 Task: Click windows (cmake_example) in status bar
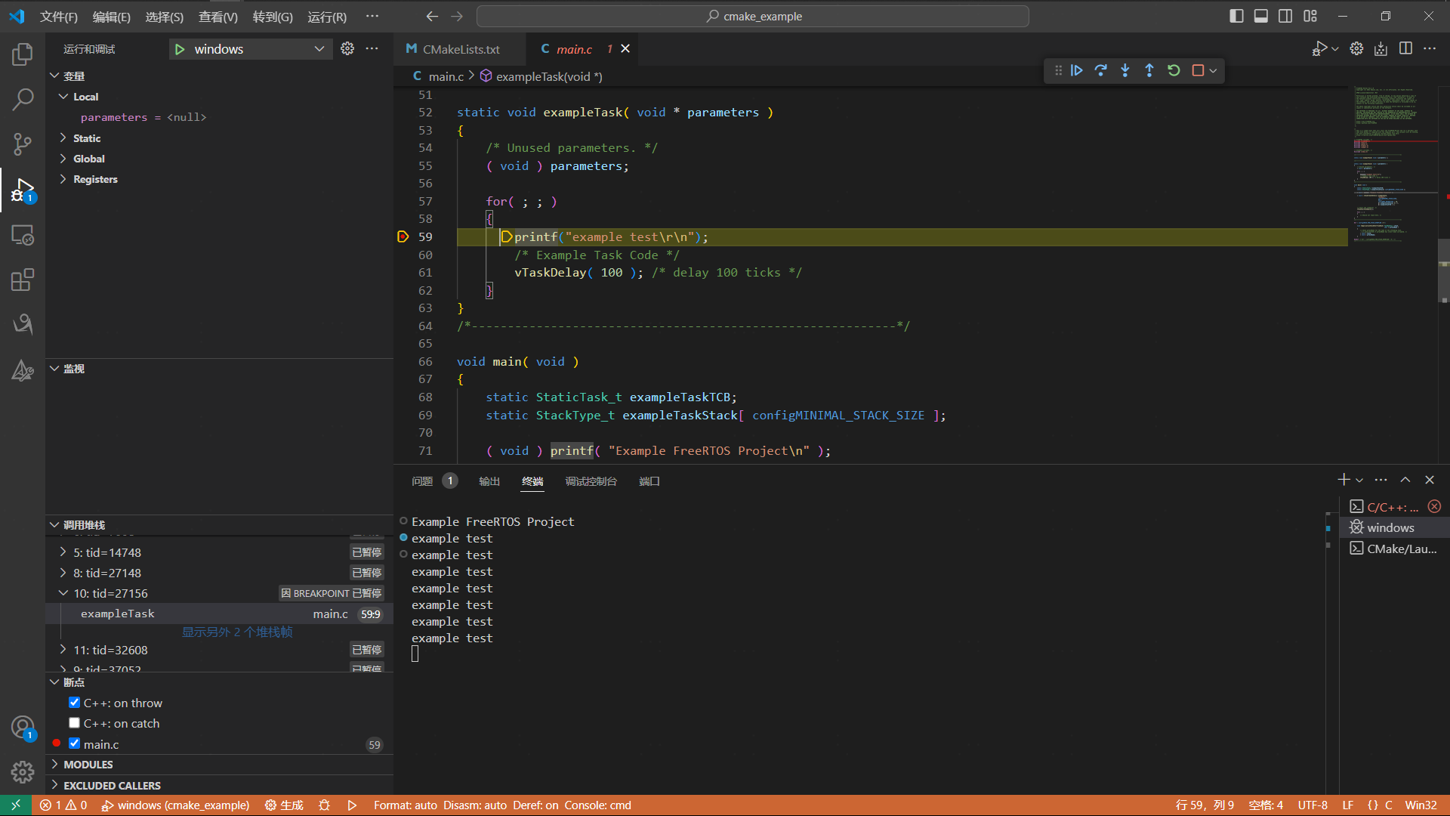point(176,805)
